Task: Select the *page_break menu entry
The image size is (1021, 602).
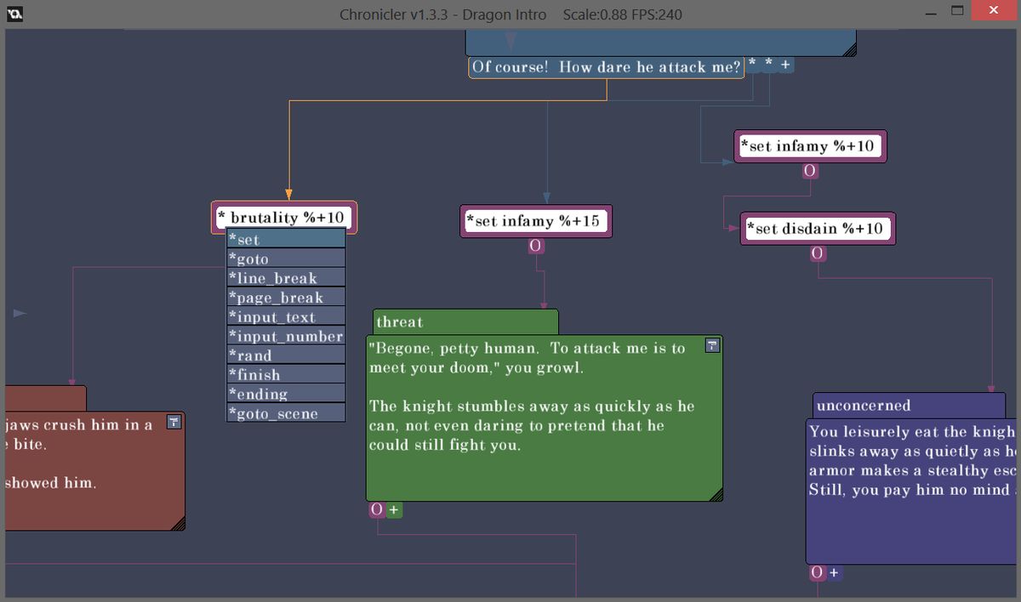Action: point(286,298)
